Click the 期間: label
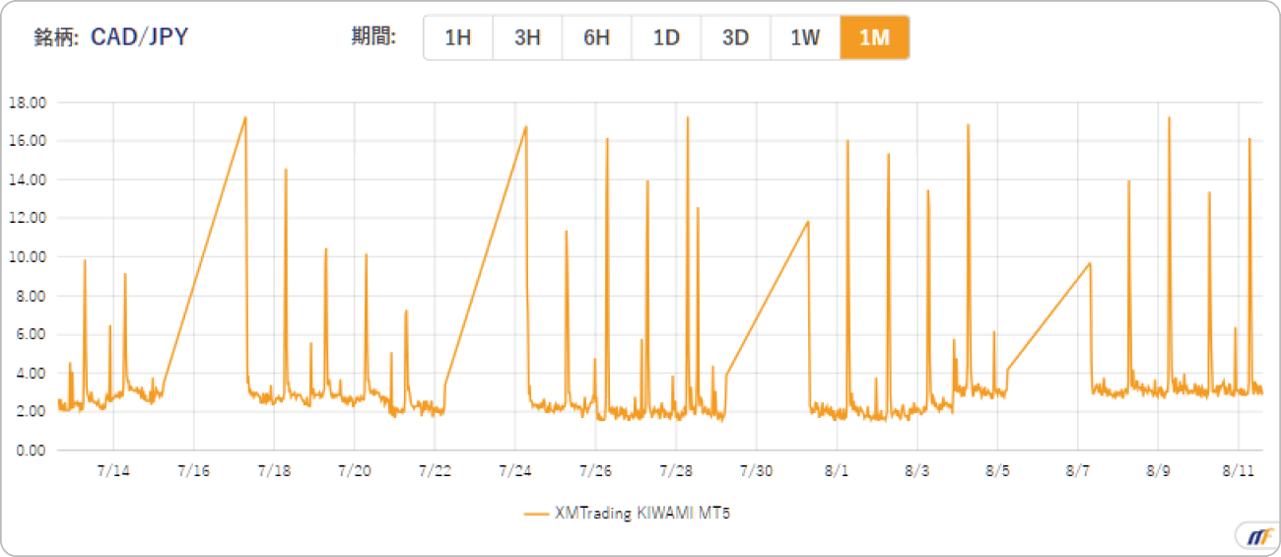This screenshot has width=1281, height=557. 374,37
